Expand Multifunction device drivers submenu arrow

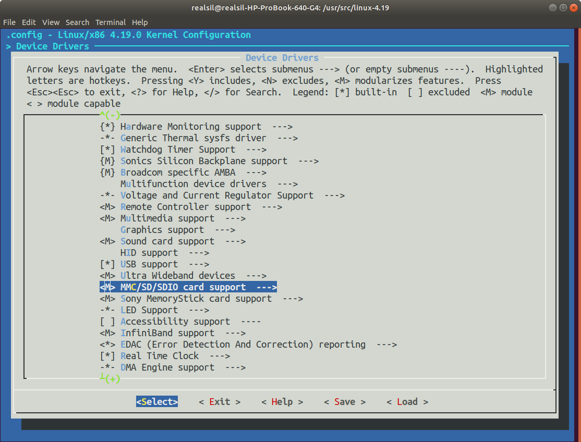(287, 184)
